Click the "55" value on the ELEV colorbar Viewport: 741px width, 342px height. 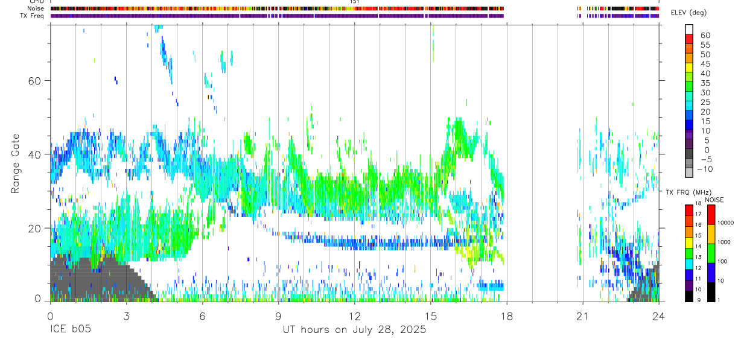[705, 45]
